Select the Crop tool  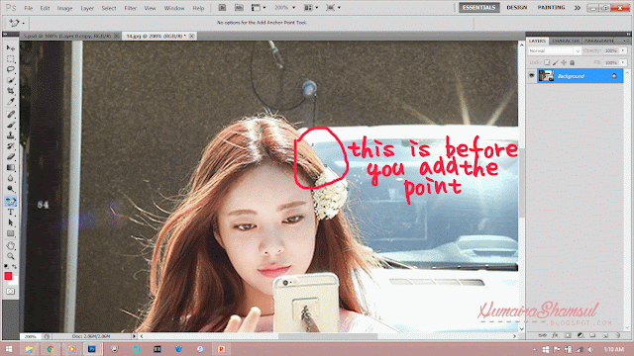pos(11,91)
